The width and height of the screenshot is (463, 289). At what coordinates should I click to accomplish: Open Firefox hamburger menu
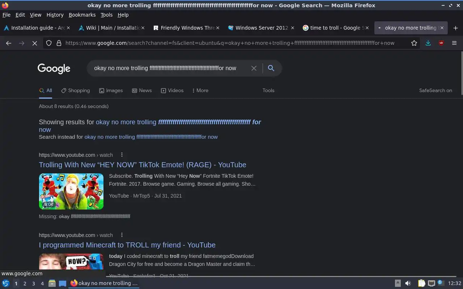point(454,43)
